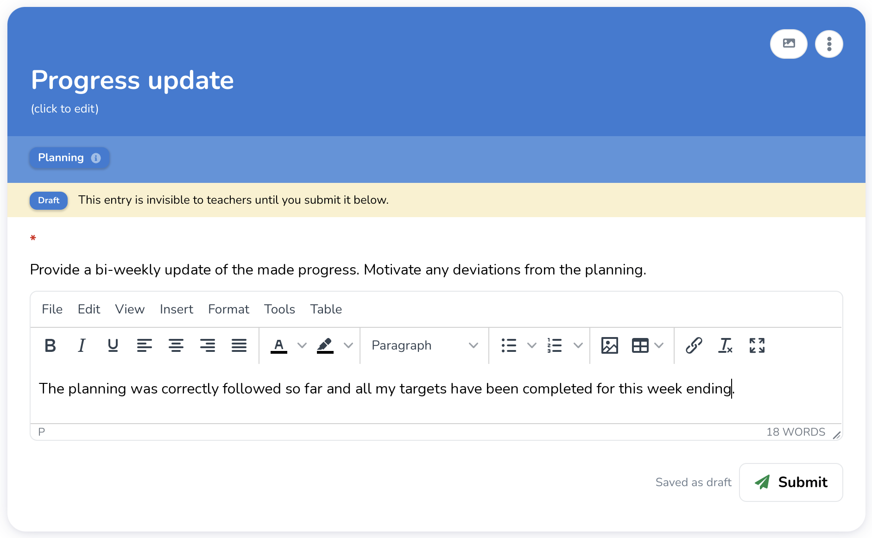Clear formatting from selected text
This screenshot has width=872, height=538.
coord(725,345)
